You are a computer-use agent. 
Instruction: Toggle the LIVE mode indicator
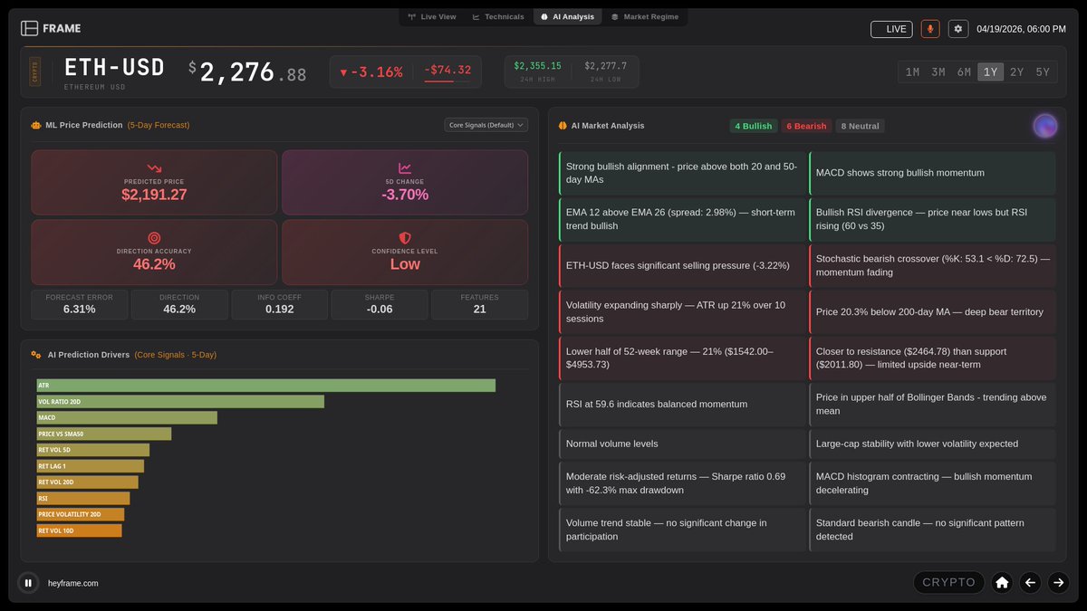(891, 29)
